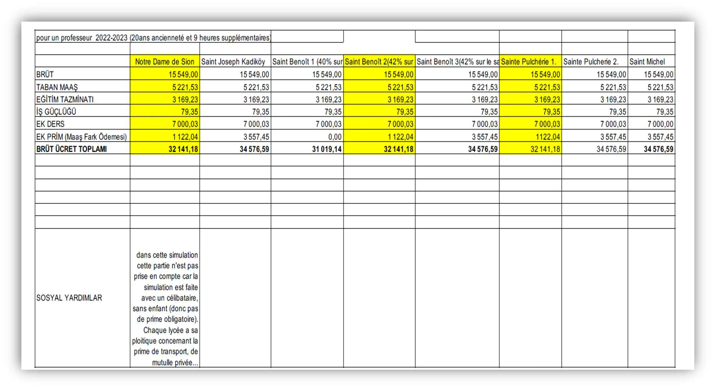Screen dimensions: 716x391
Task: Select the 'TABAN MAAŞ' row label
Action: pyautogui.click(x=82, y=87)
